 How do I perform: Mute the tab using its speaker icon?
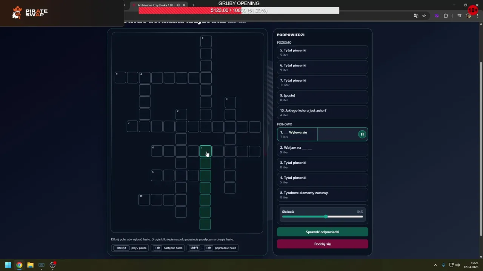[178, 5]
